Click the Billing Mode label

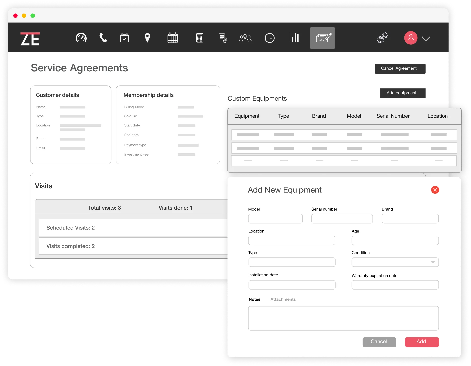click(x=134, y=107)
